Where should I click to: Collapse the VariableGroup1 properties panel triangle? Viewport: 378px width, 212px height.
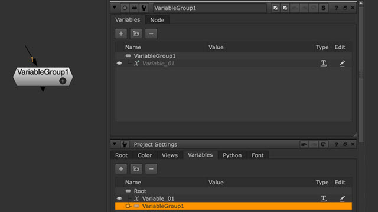[x=115, y=8]
